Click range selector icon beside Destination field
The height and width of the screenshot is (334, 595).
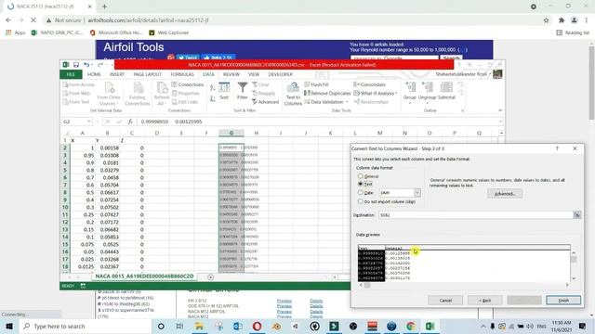pos(576,214)
